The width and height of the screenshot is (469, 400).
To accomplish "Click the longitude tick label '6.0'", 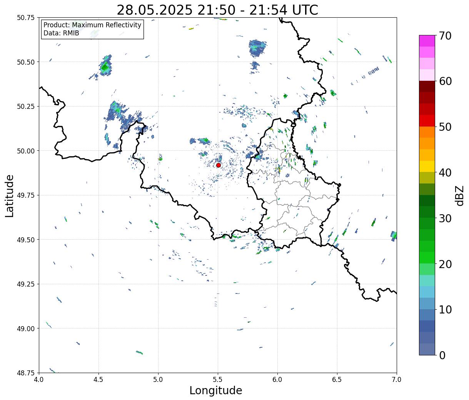I will tap(277, 379).
